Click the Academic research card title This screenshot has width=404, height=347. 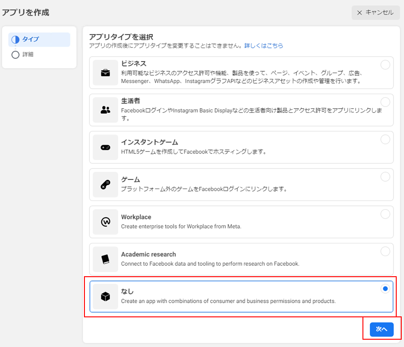tap(148, 254)
